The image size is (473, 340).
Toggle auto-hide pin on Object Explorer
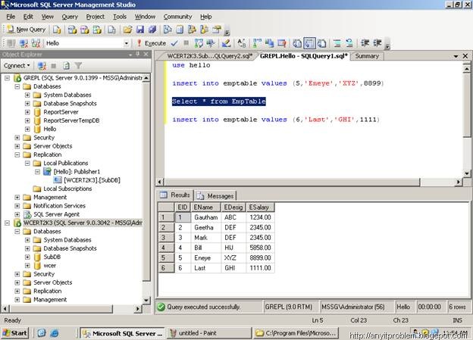(138, 54)
